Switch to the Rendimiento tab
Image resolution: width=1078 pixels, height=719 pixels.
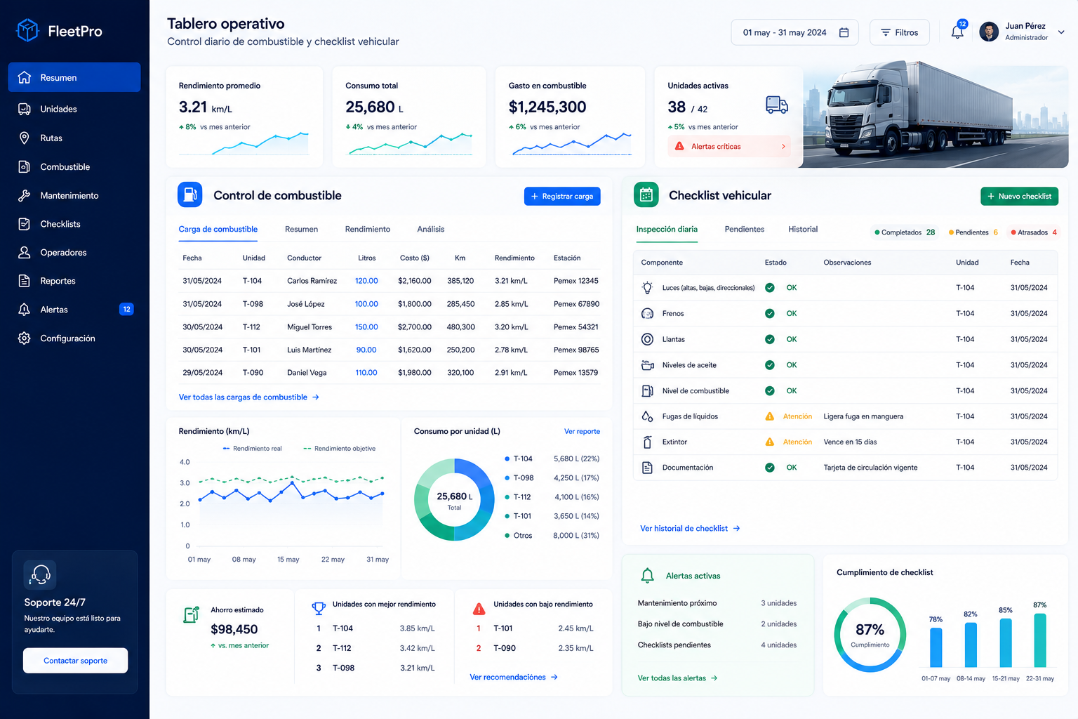368,229
